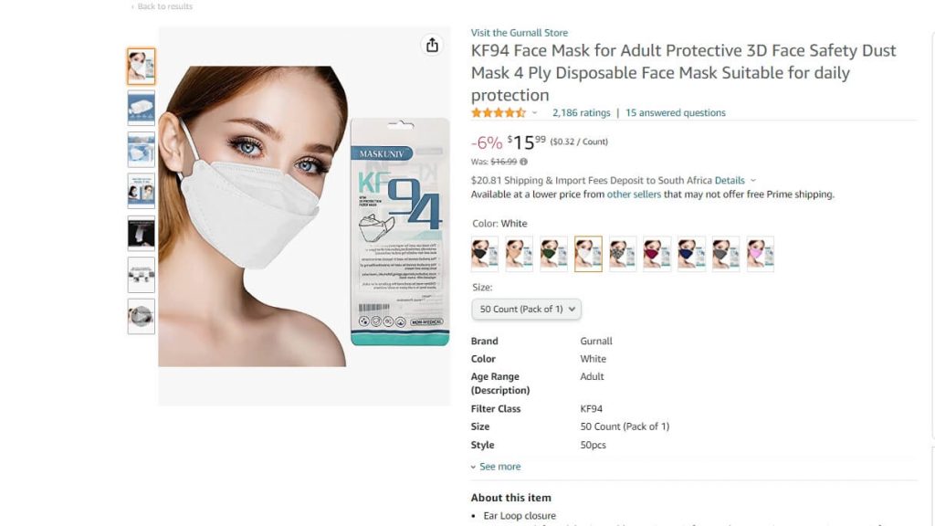Pick the pink mask color option
This screenshot has height=526, width=935.
point(761,254)
